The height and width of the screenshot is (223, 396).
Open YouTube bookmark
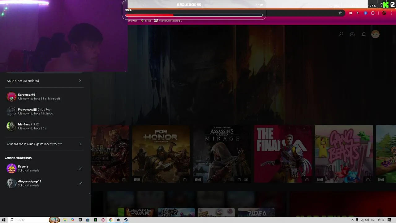pyautogui.click(x=132, y=21)
